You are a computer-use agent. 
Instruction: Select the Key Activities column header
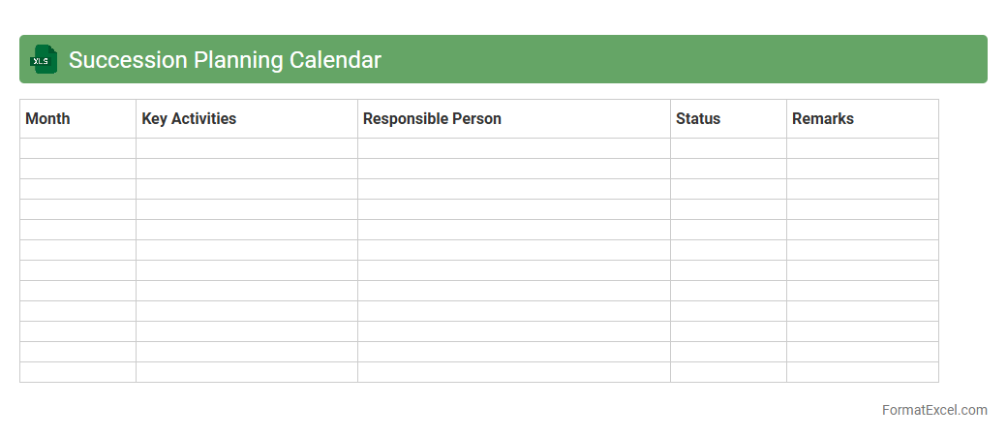(x=189, y=119)
